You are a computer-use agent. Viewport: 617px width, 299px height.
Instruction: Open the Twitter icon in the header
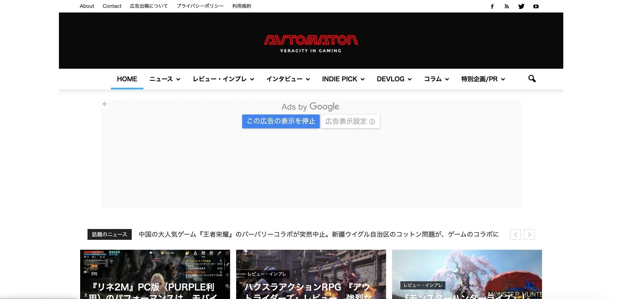(521, 6)
